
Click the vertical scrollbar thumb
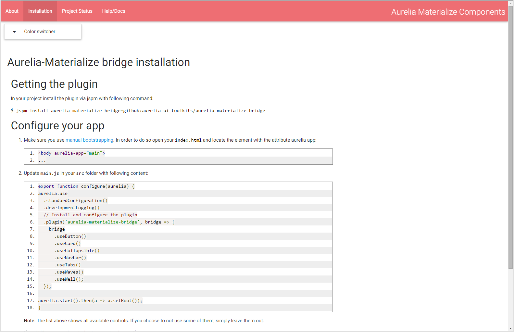point(511,137)
